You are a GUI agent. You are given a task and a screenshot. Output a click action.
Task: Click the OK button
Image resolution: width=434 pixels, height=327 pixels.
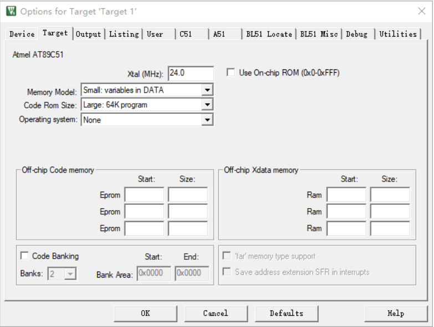click(145, 314)
